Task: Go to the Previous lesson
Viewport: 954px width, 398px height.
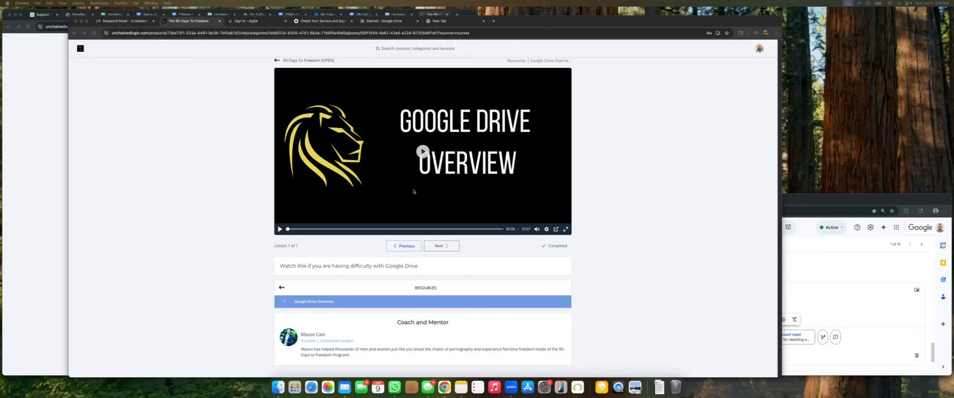Action: pos(404,246)
